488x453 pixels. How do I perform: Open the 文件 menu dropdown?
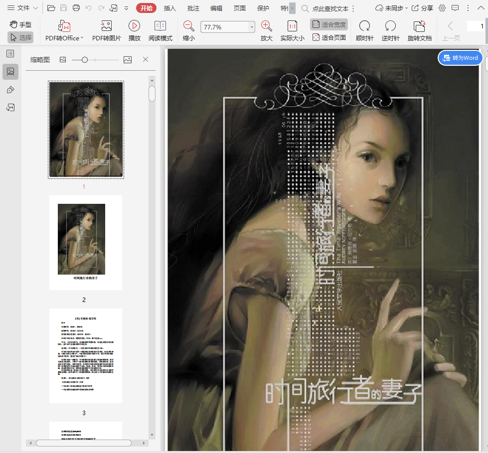pos(23,8)
